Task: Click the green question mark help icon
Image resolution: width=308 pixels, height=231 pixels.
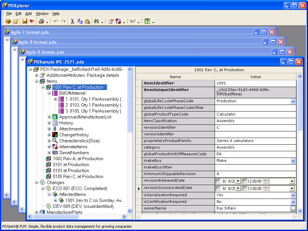Action: 147,21
